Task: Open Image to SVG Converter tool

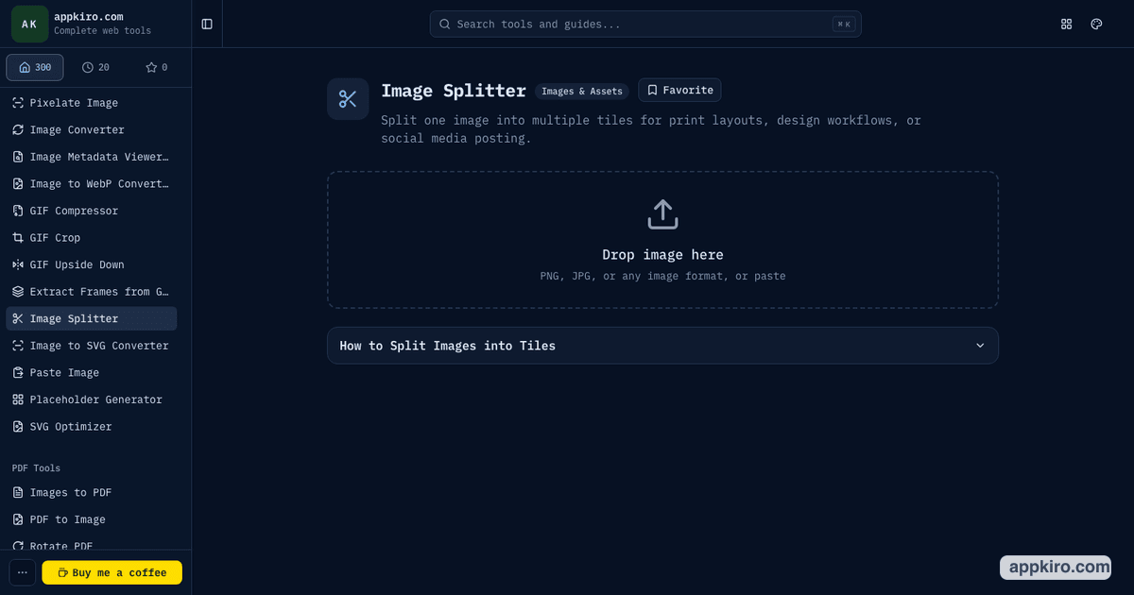Action: click(91, 346)
